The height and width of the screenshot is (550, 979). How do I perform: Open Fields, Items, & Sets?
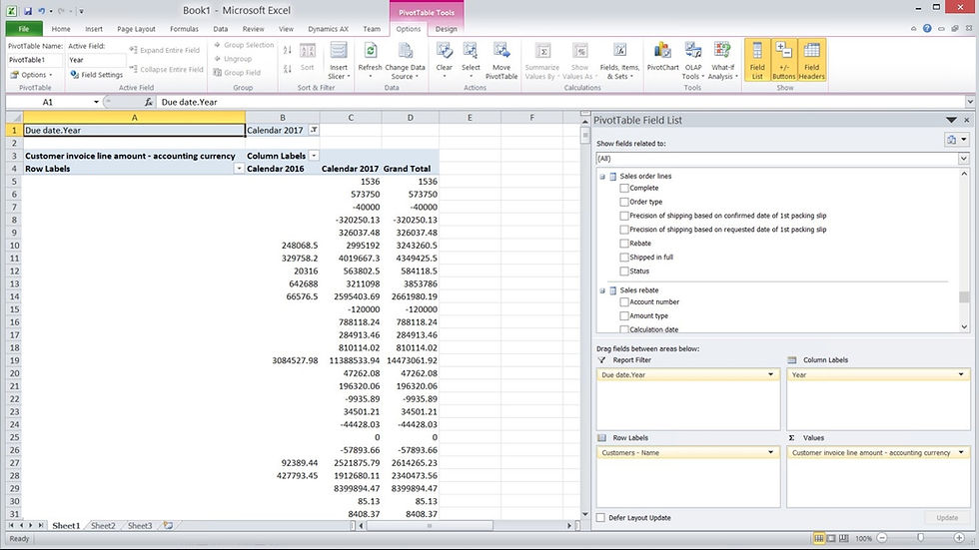[619, 61]
